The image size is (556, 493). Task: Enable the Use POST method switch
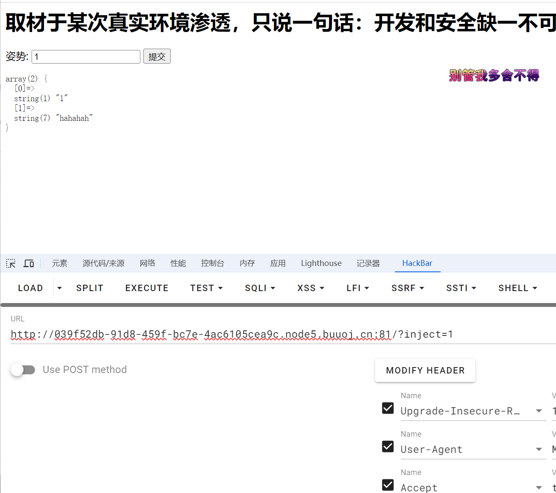pyautogui.click(x=23, y=370)
